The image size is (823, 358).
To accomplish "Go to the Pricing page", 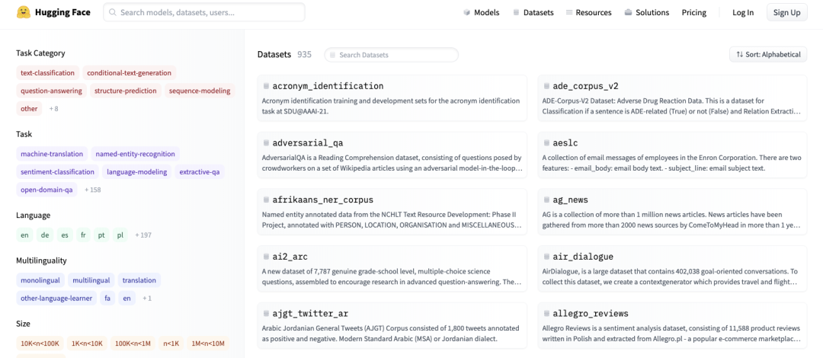I will point(693,13).
